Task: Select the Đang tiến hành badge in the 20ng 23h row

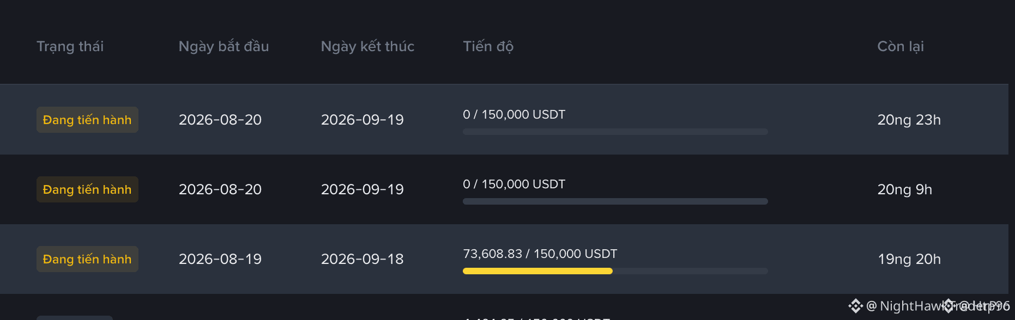Action: pos(87,120)
